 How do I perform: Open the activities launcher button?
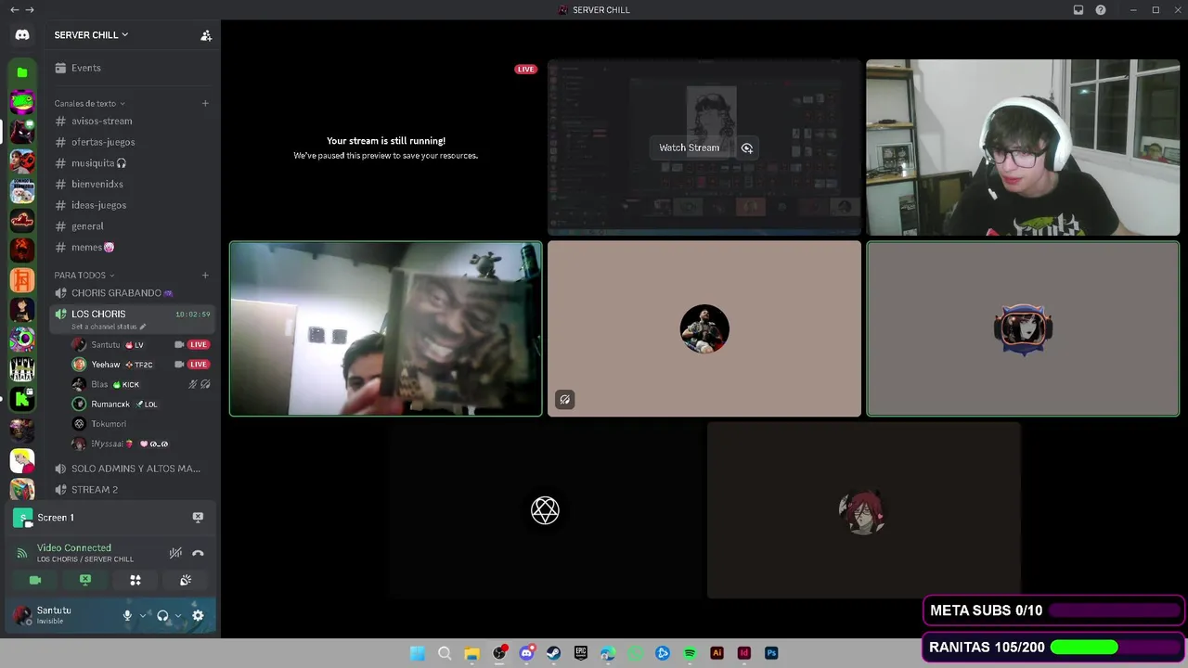[136, 580]
